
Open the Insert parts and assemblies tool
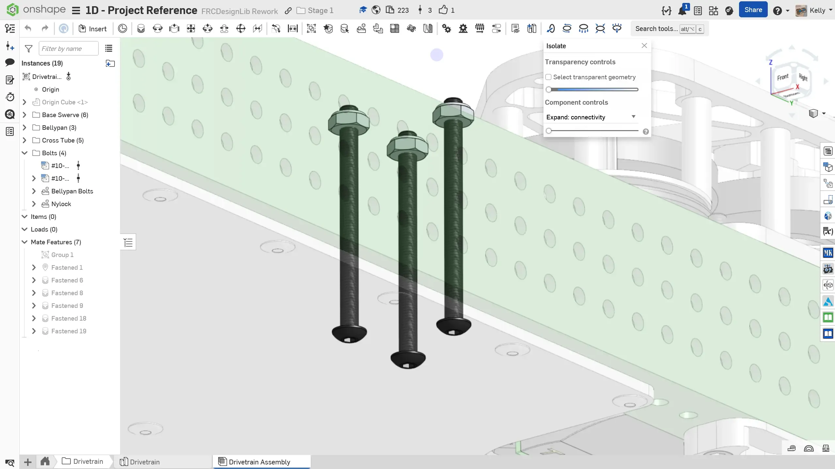click(93, 29)
